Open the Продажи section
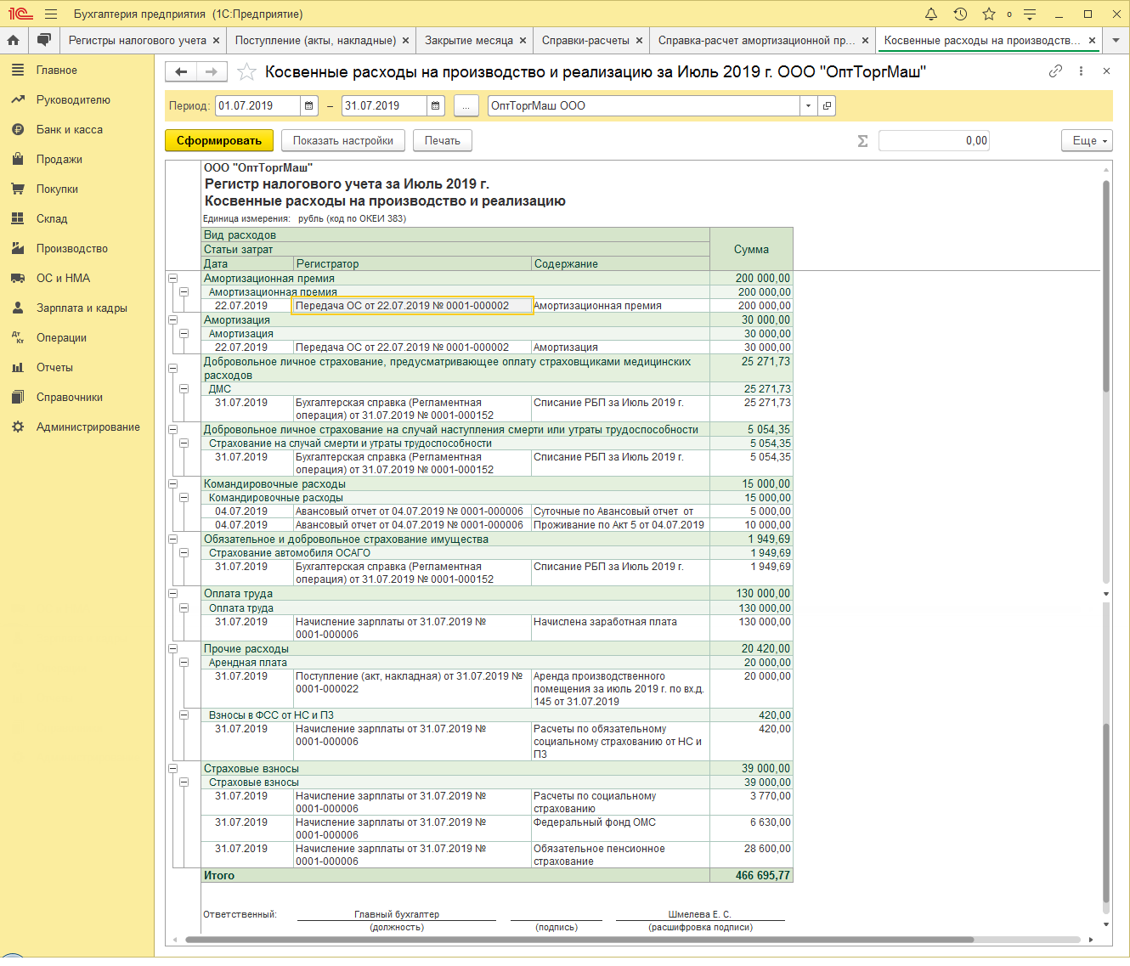The height and width of the screenshot is (966, 1130). coord(59,159)
